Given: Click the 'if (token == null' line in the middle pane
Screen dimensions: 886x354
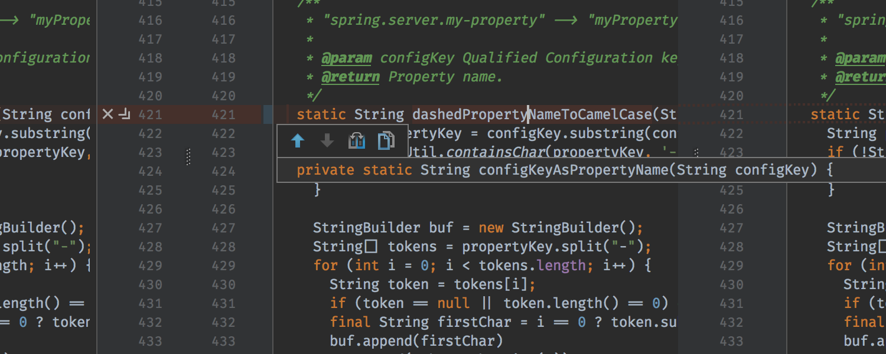Looking at the screenshot, I should (x=499, y=303).
